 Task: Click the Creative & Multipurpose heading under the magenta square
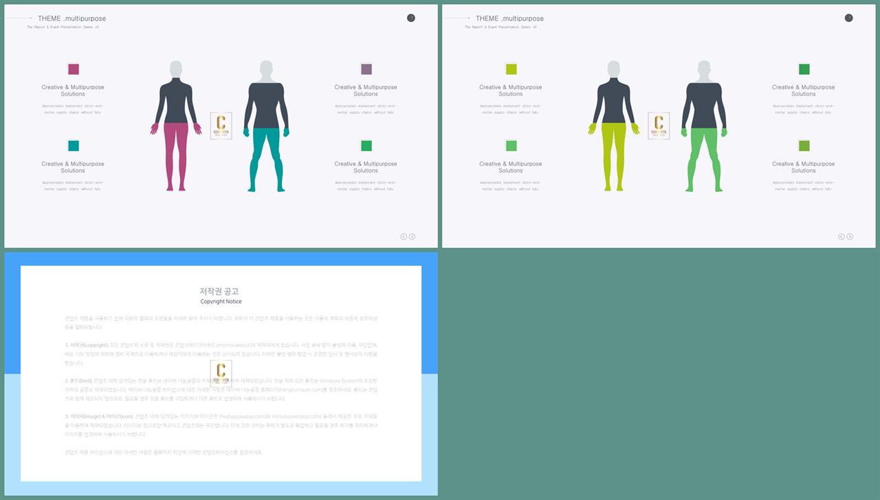click(x=73, y=91)
